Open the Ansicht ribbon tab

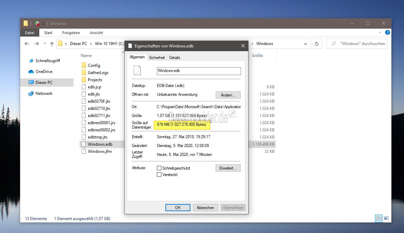(96, 33)
